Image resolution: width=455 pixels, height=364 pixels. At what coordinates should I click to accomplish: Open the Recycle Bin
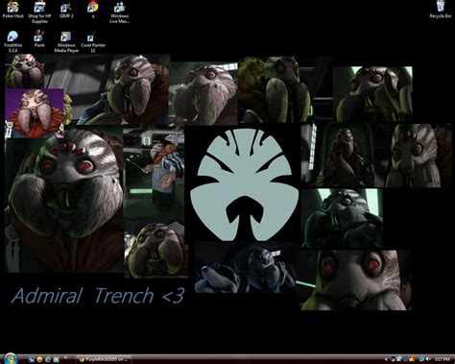(x=441, y=10)
